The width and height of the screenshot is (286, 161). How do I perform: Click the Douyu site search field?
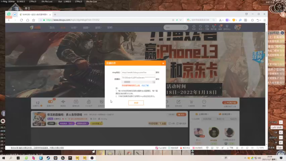pos(176,28)
